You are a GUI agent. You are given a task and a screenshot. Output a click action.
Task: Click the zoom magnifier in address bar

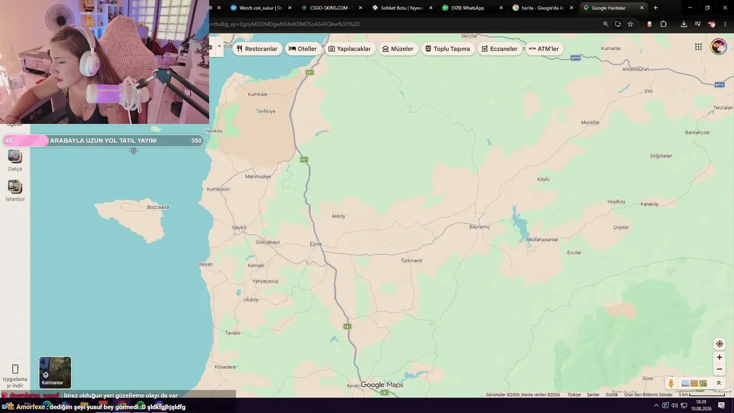pyautogui.click(x=606, y=24)
